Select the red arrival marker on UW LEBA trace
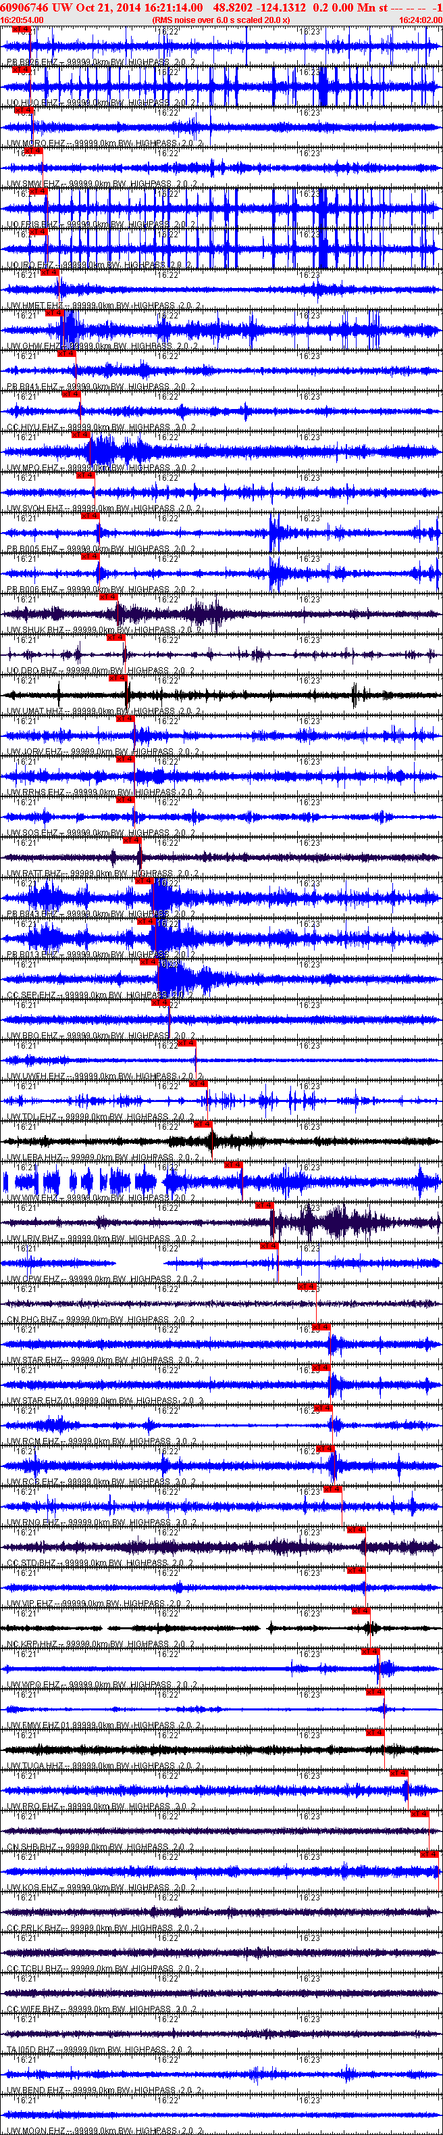443x2135 pixels. (x=203, y=1124)
